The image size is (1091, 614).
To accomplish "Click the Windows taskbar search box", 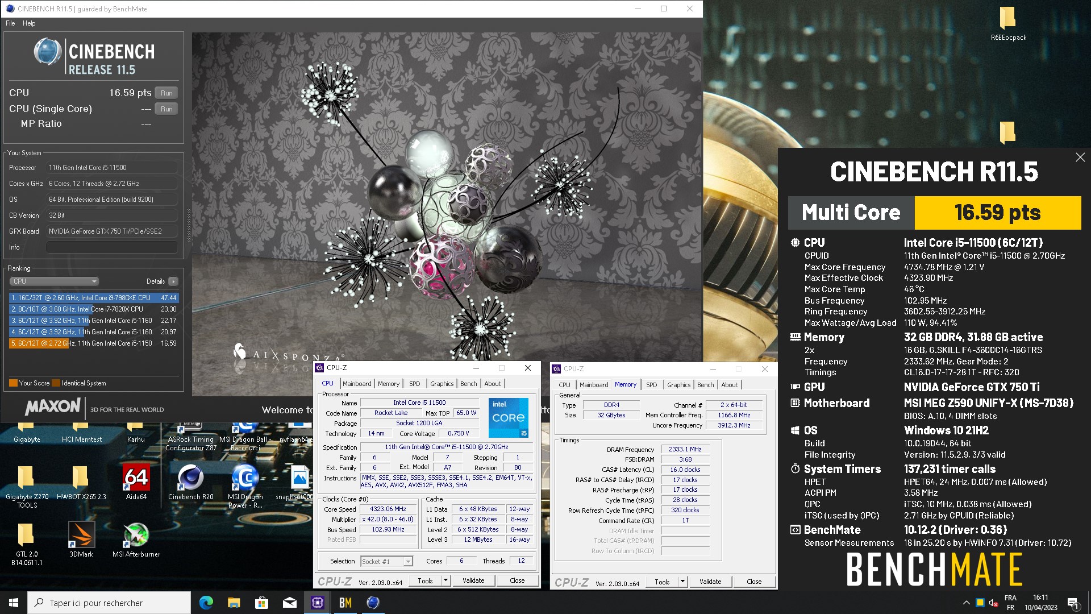I will tap(109, 603).
